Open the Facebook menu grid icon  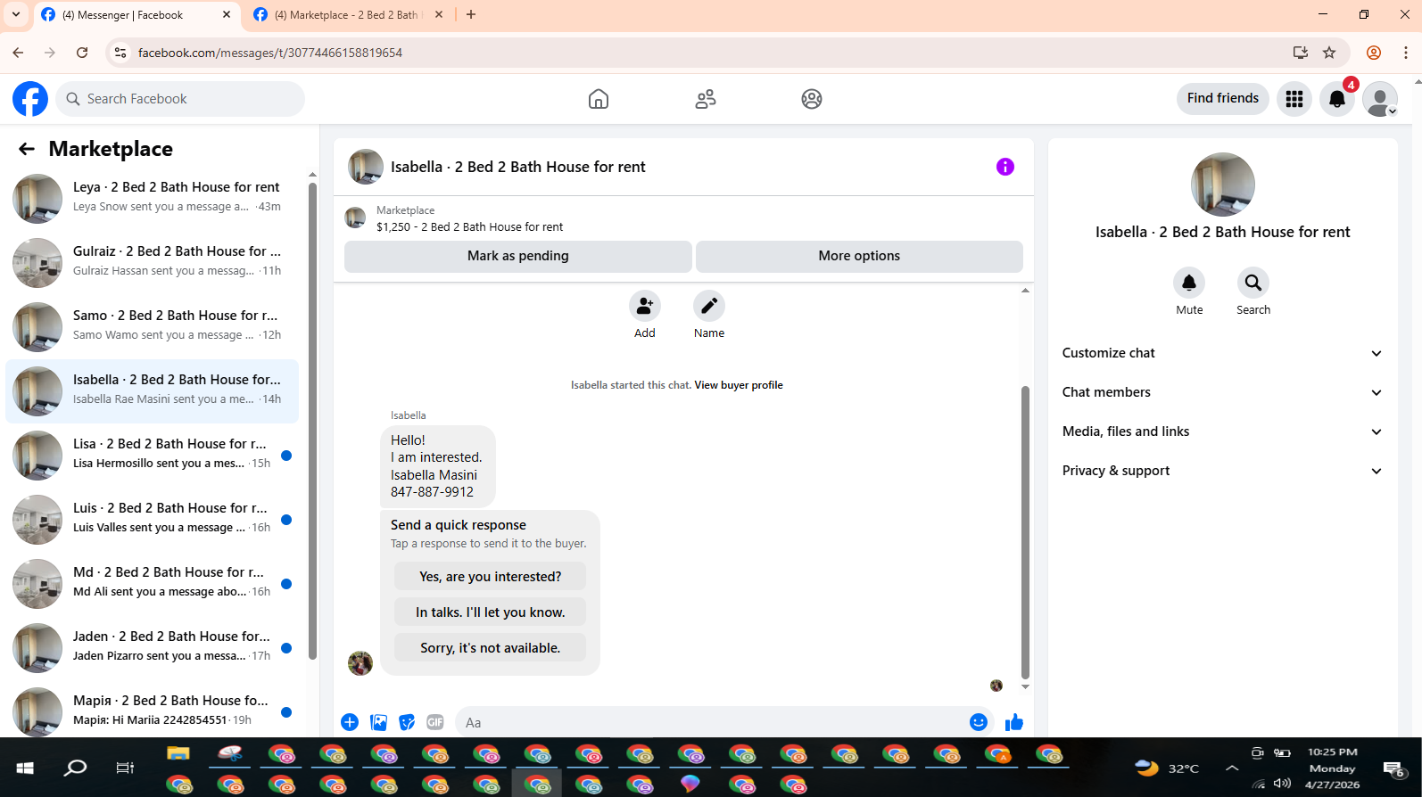coord(1294,99)
